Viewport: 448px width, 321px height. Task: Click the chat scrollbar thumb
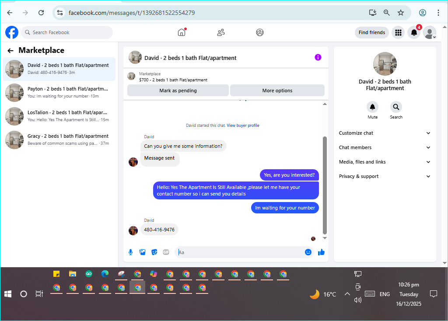pyautogui.click(x=325, y=185)
